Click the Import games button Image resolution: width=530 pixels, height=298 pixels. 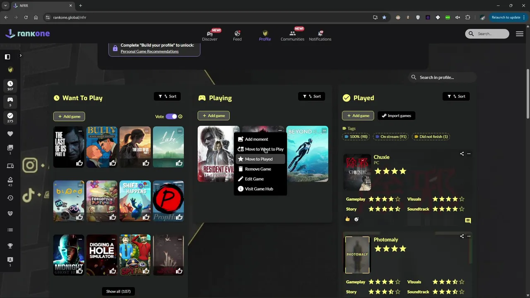coord(396,115)
